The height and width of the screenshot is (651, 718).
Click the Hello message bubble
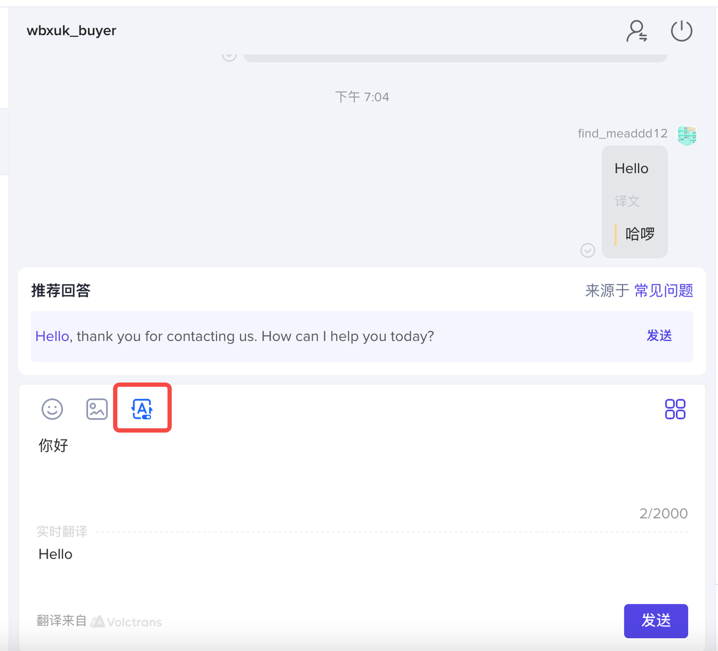coord(632,169)
